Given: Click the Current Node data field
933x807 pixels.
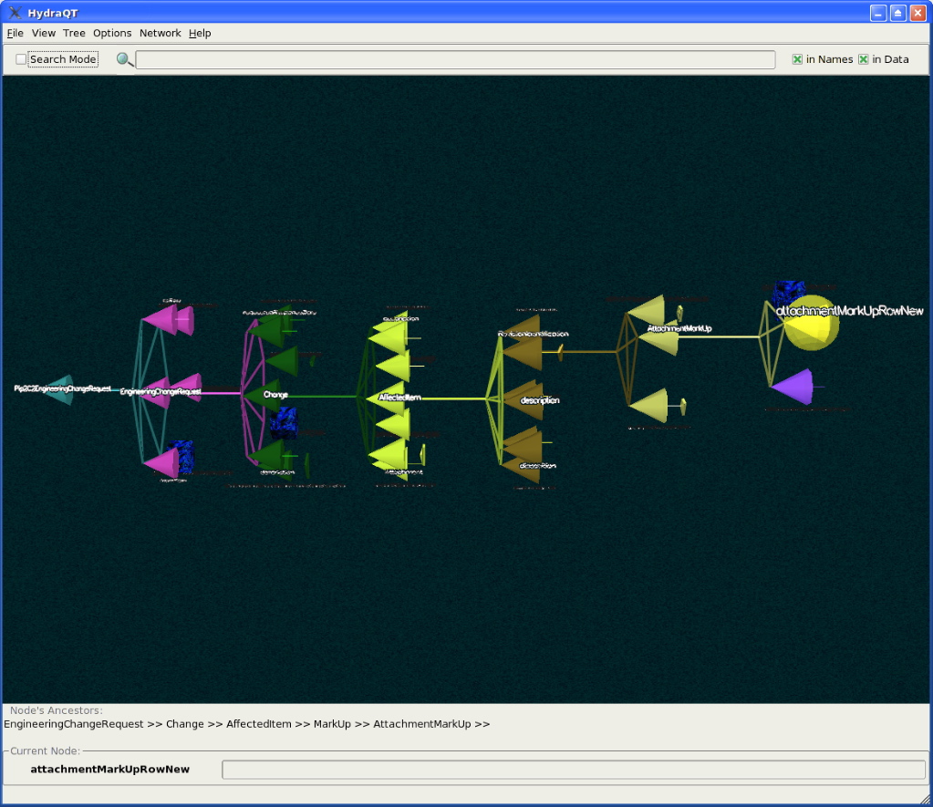Looking at the screenshot, I should 574,770.
